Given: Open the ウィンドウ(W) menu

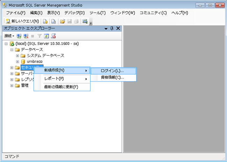Looking at the screenshot, I should click(x=123, y=13).
